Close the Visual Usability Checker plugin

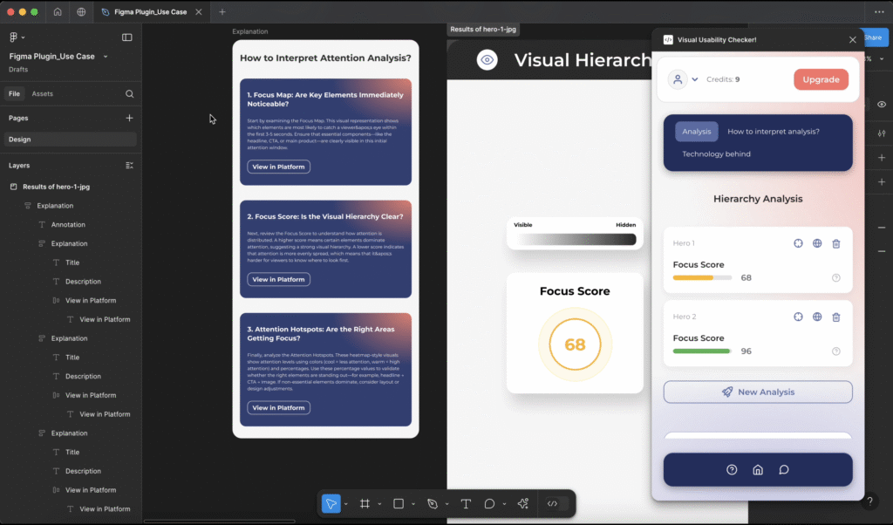pos(853,40)
